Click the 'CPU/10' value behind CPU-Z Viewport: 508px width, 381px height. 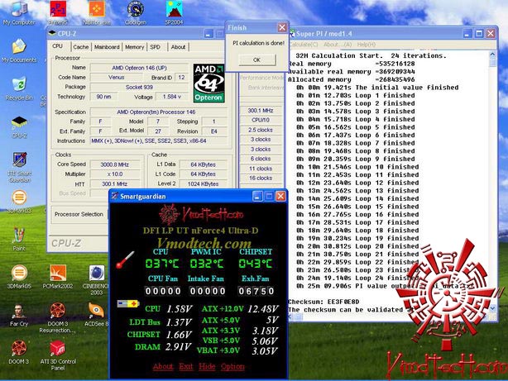261,120
